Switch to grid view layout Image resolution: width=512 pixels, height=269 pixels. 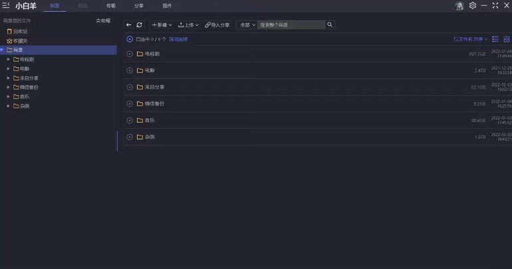point(507,39)
